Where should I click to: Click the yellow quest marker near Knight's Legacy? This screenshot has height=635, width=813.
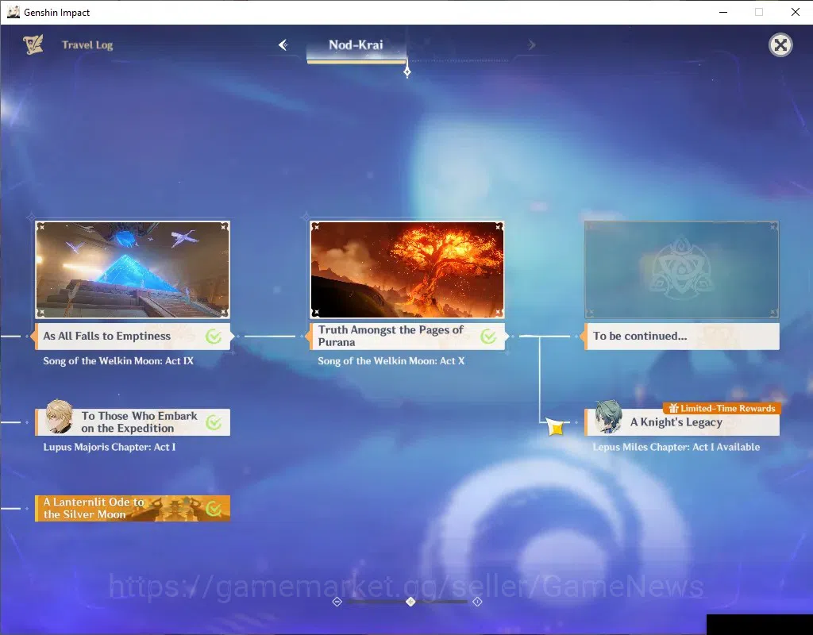[x=555, y=428]
